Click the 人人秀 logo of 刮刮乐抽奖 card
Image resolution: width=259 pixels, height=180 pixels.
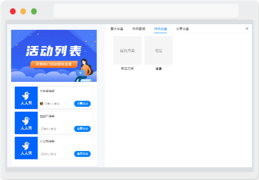(26, 123)
